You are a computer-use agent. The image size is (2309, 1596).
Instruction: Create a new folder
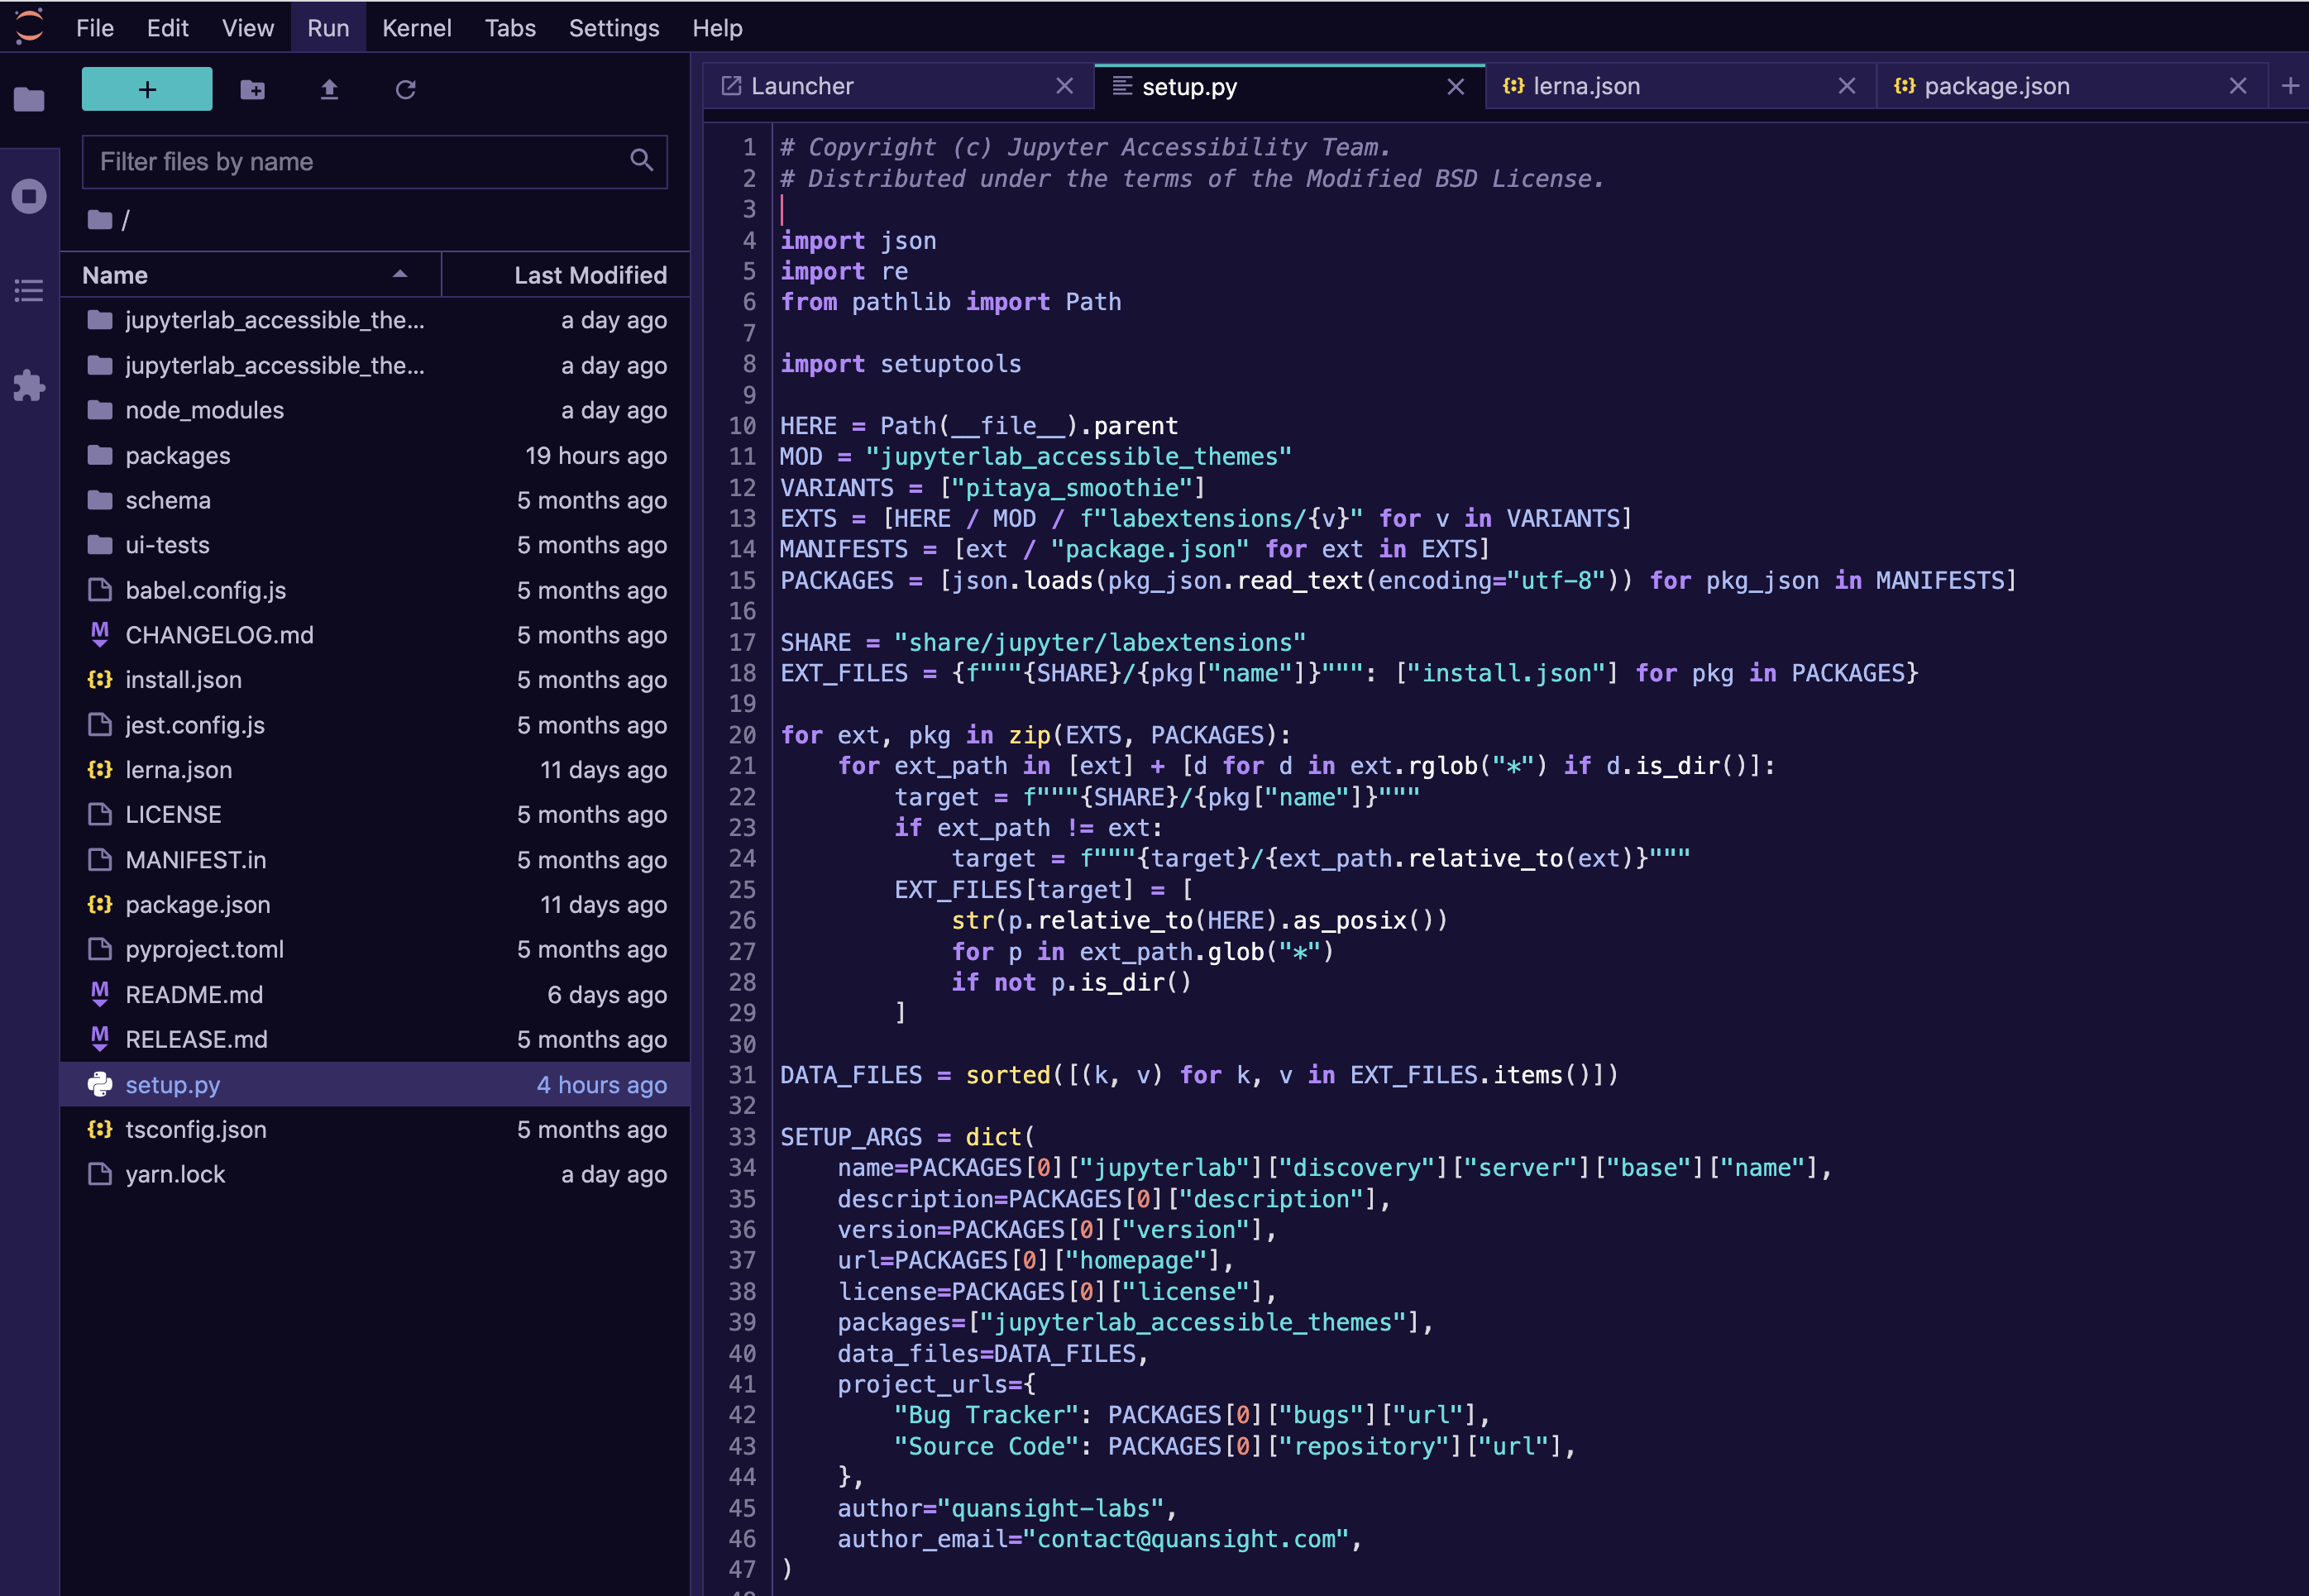pos(253,90)
